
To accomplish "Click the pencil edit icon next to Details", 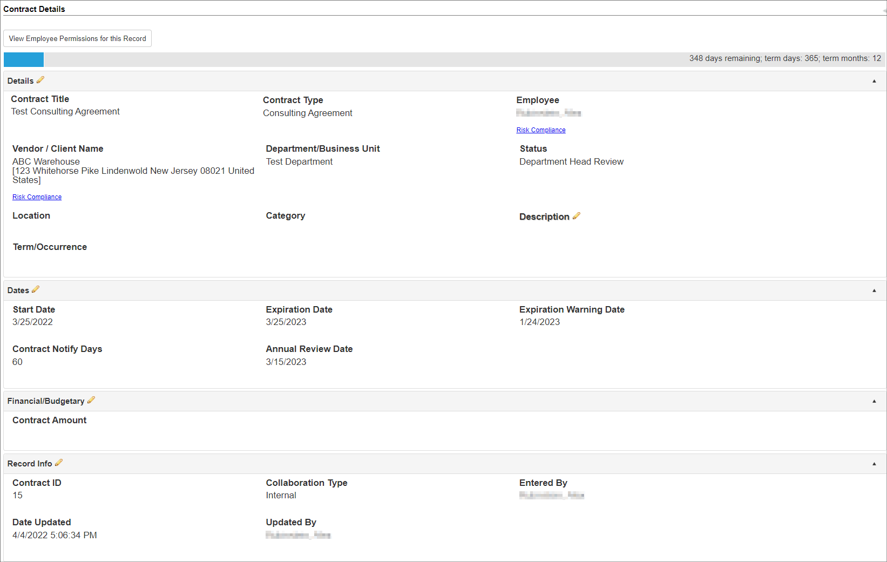I will 40,80.
